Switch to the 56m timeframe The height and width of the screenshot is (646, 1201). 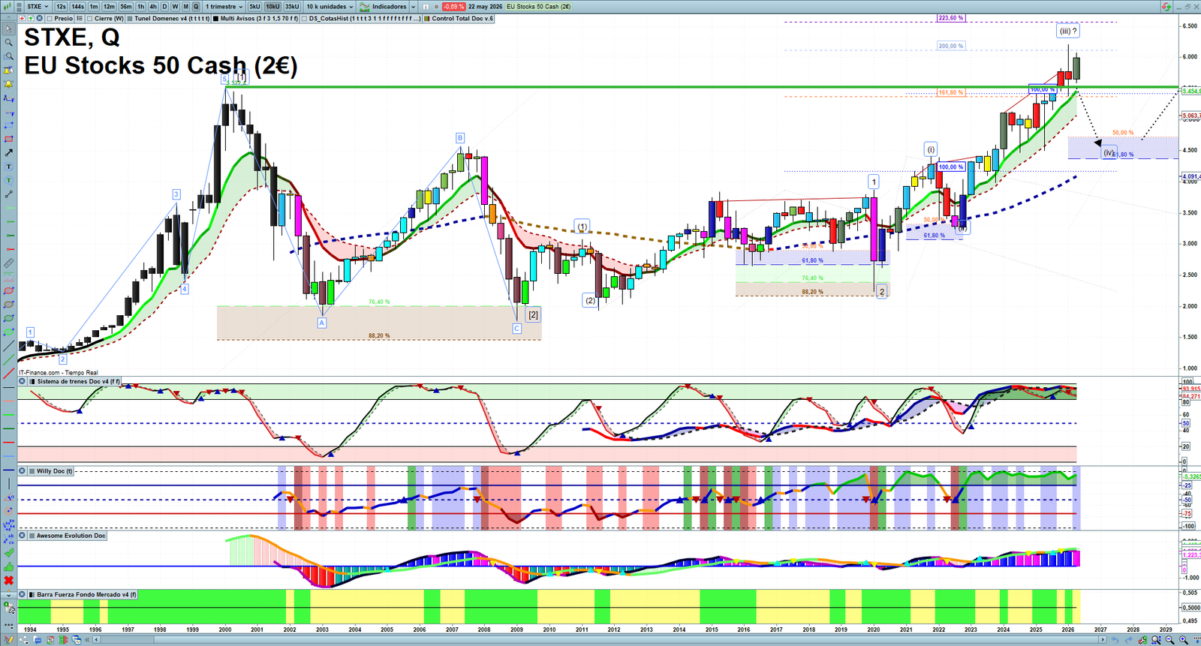[125, 7]
